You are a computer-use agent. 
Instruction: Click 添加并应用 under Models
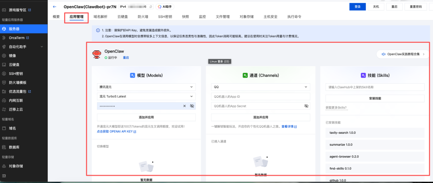point(146,117)
